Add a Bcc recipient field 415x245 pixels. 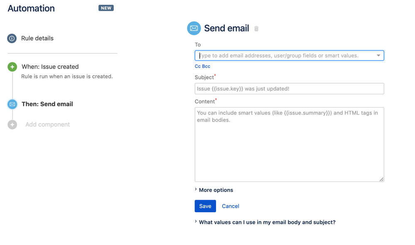pyautogui.click(x=206, y=66)
